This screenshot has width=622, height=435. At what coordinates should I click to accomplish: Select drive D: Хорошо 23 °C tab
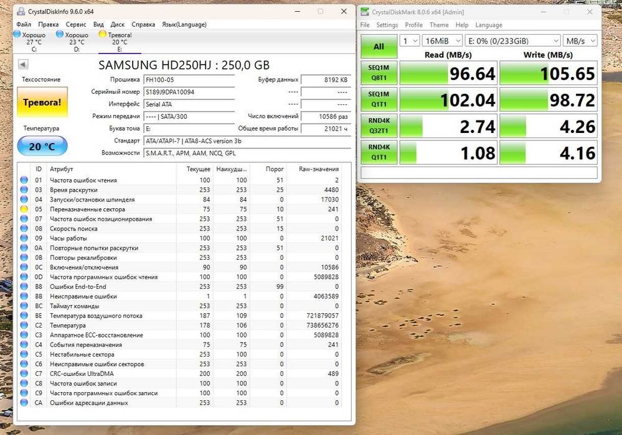click(77, 42)
